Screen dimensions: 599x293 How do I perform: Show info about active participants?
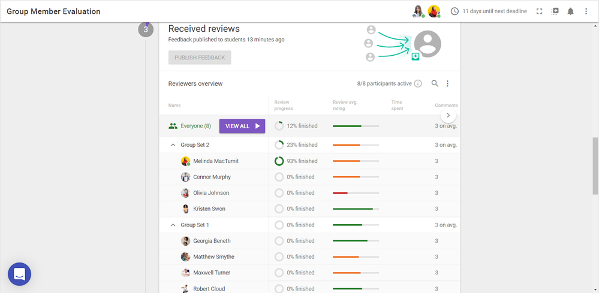point(418,84)
